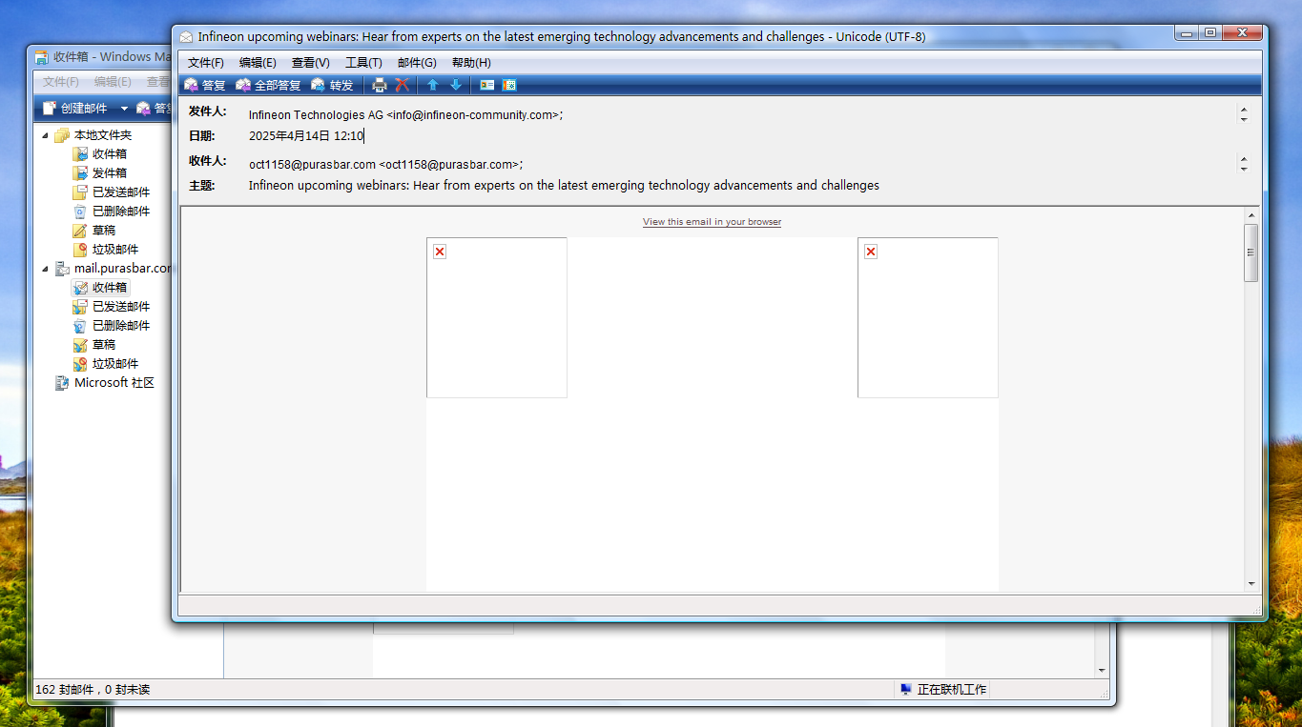The width and height of the screenshot is (1302, 727).
Task: Collapse the mail.purasbar.com tree node
Action: (x=45, y=269)
